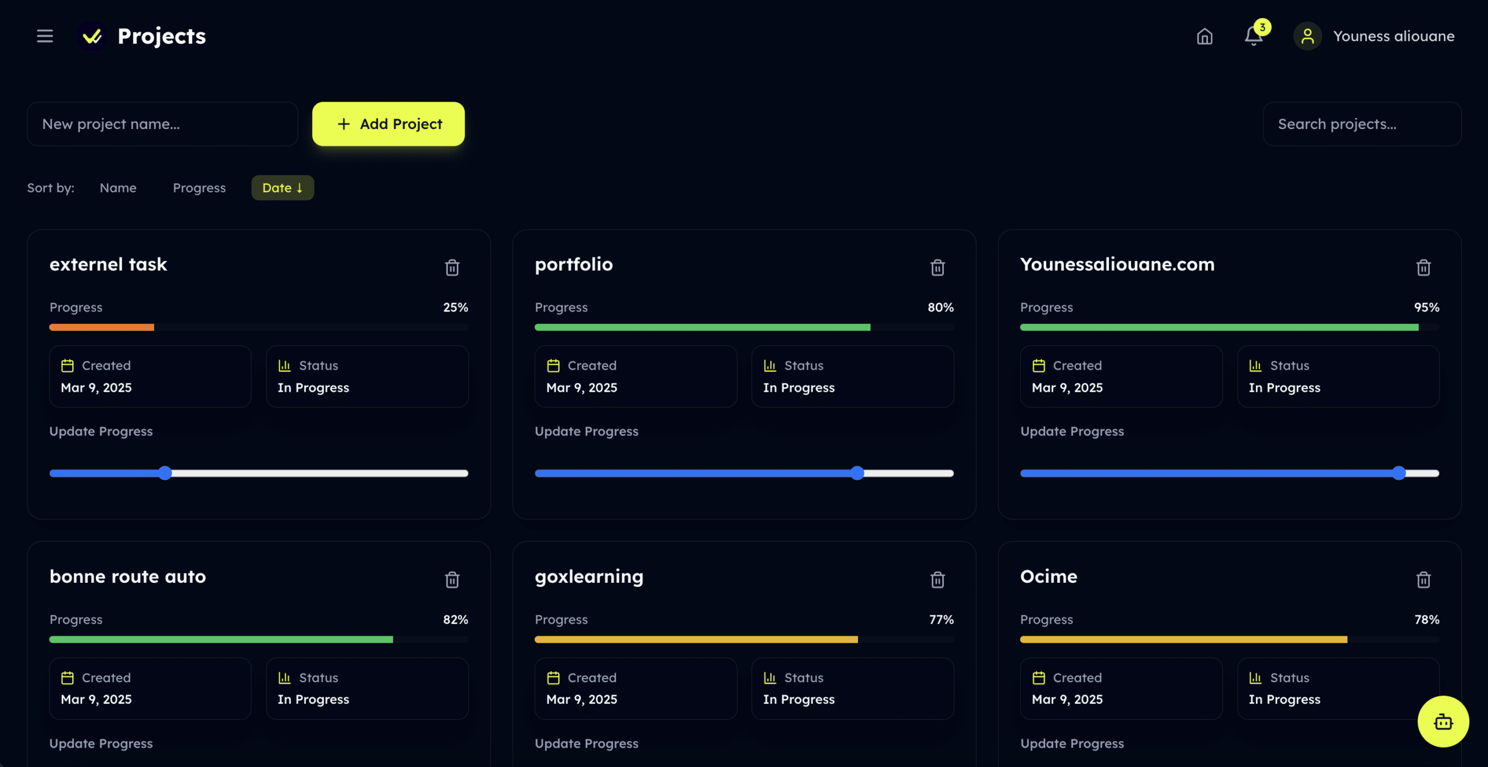Open Youness aliouane profile name
The width and height of the screenshot is (1488, 767).
click(1393, 36)
